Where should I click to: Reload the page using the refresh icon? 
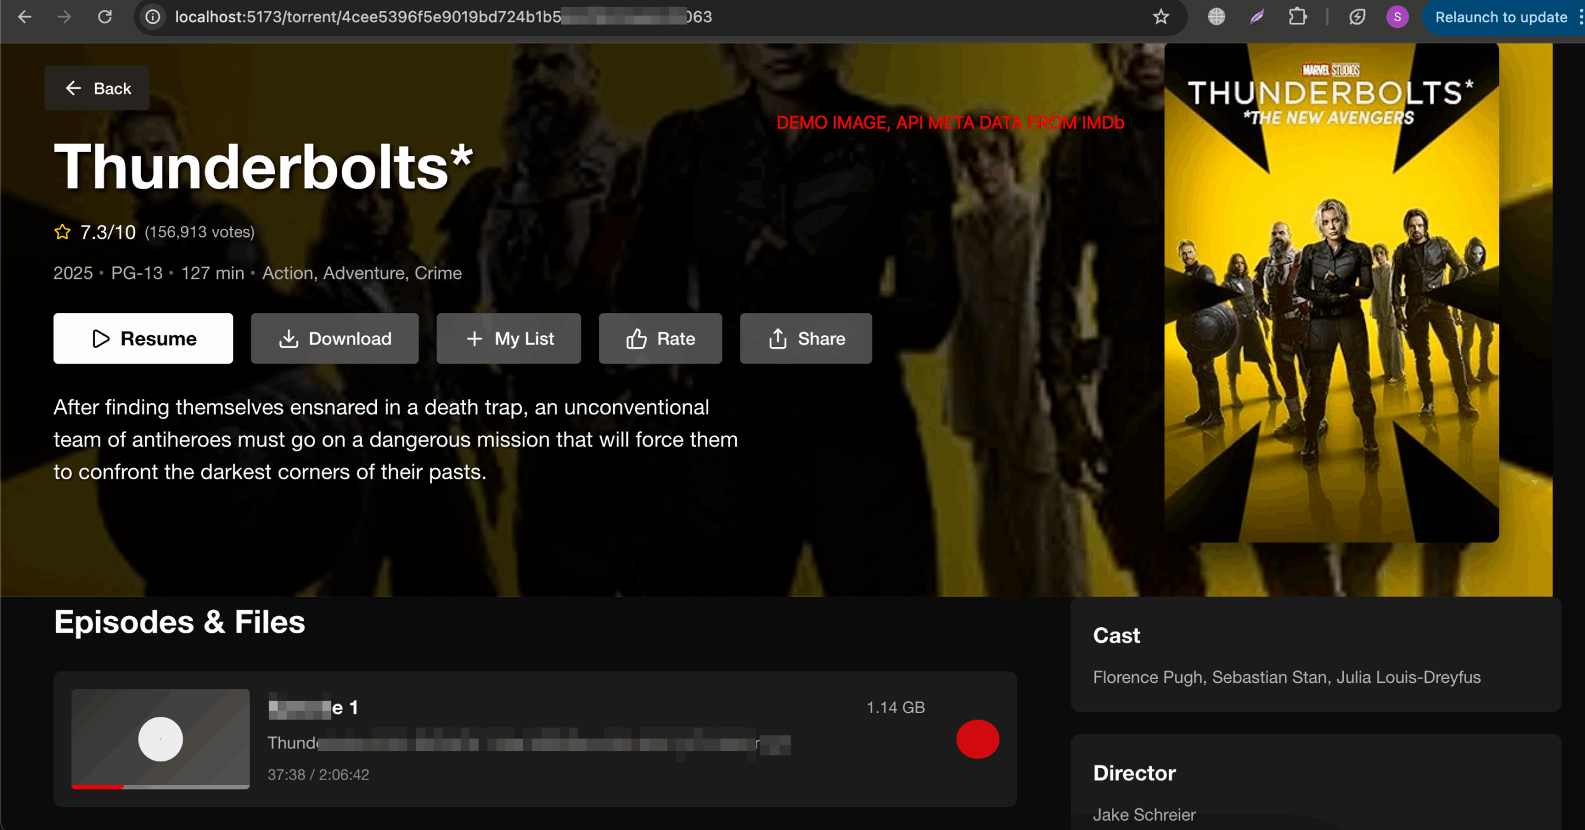click(x=105, y=17)
